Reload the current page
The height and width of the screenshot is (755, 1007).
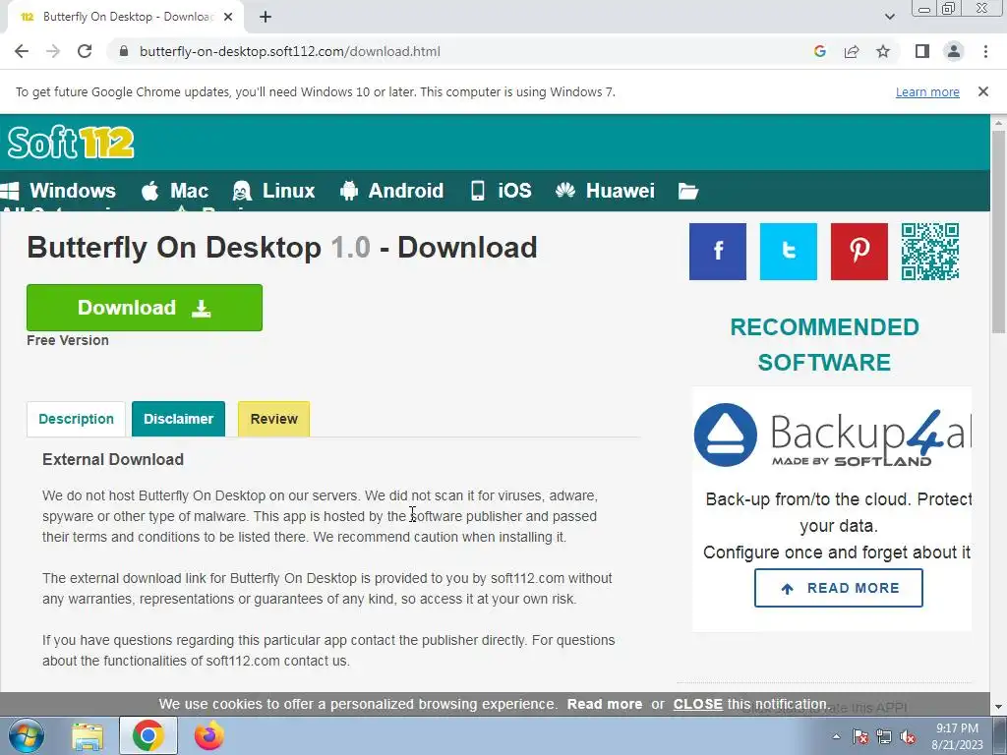[x=85, y=51]
